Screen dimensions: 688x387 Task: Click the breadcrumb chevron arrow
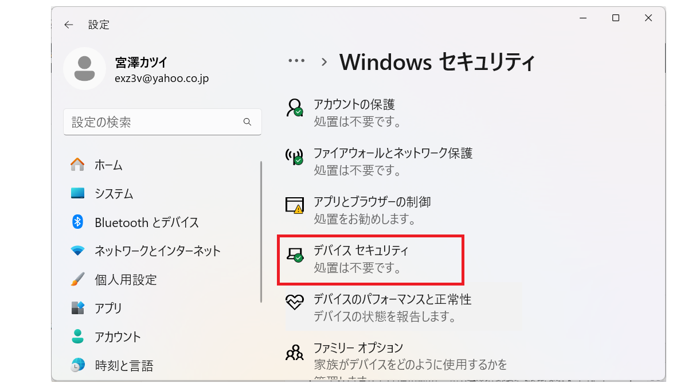tap(324, 62)
